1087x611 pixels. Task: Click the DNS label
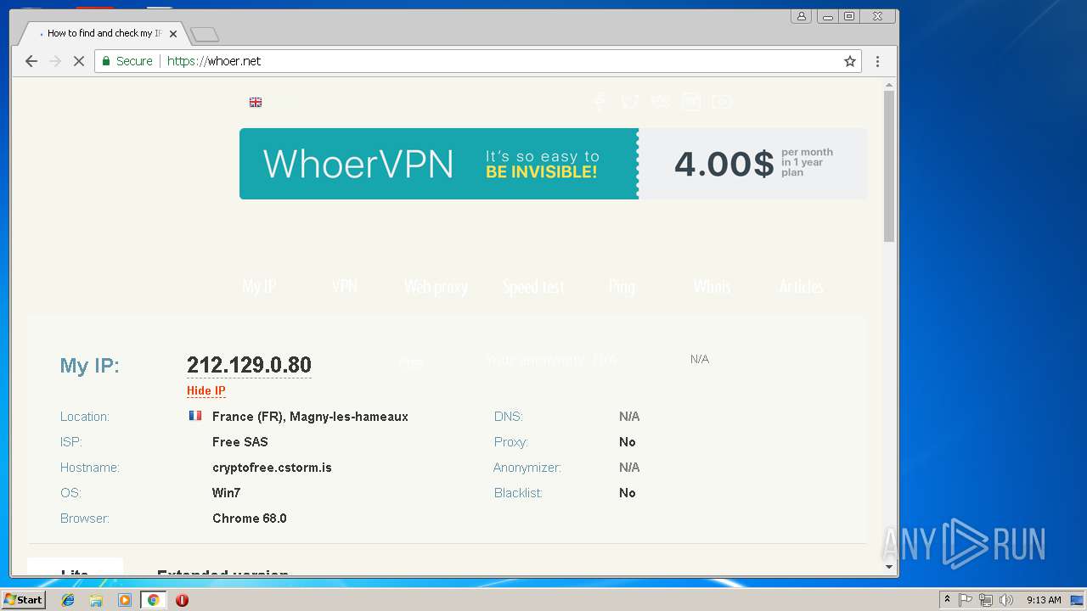click(x=509, y=417)
